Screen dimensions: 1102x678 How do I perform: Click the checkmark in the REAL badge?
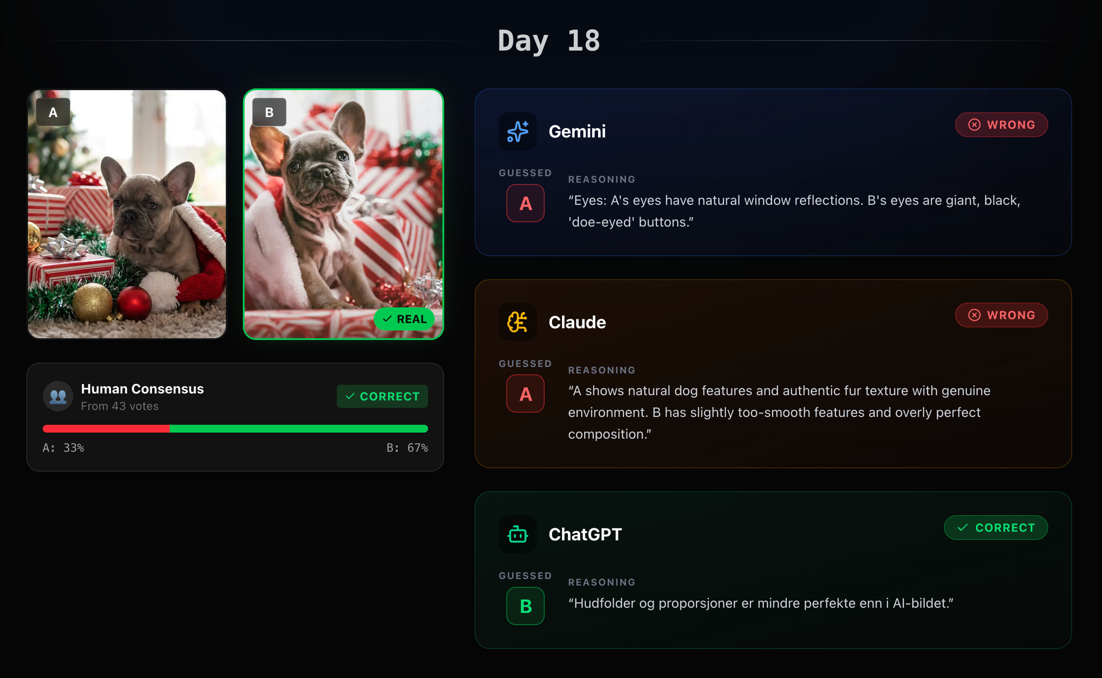(x=387, y=319)
